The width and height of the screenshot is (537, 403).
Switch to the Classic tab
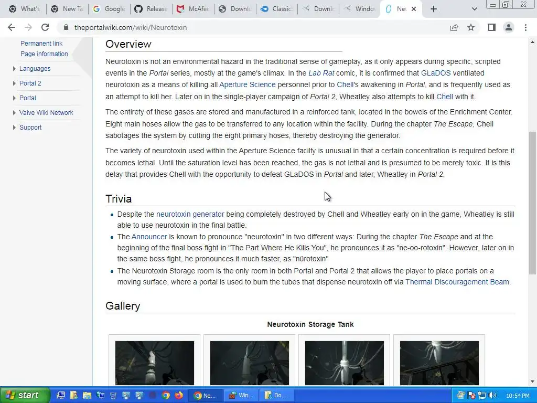click(277, 9)
